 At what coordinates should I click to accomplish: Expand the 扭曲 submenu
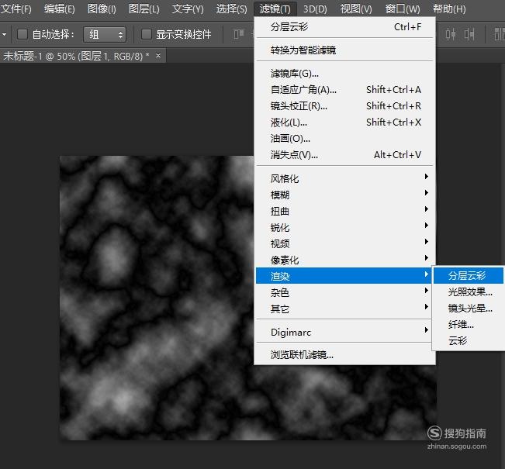tap(345, 212)
